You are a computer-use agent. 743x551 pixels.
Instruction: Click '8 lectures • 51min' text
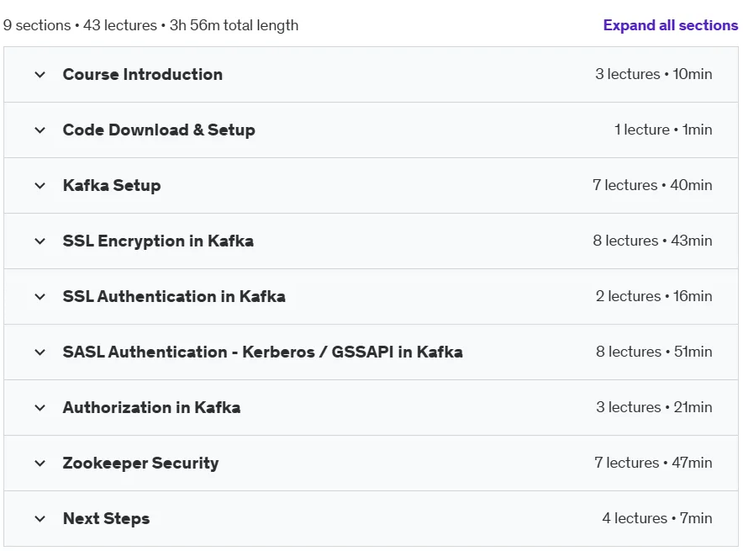click(x=654, y=352)
